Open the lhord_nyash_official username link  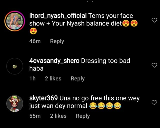pyautogui.click(x=58, y=16)
